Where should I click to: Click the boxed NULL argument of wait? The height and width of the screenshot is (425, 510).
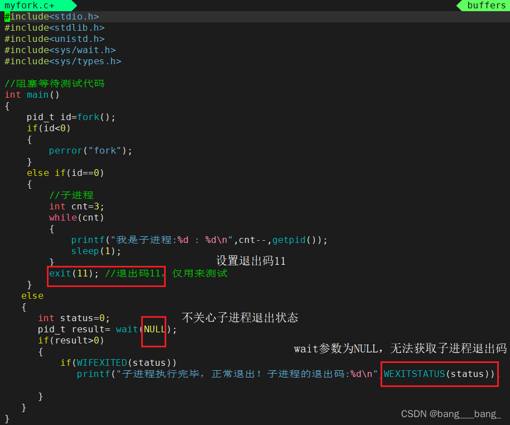[x=155, y=330]
